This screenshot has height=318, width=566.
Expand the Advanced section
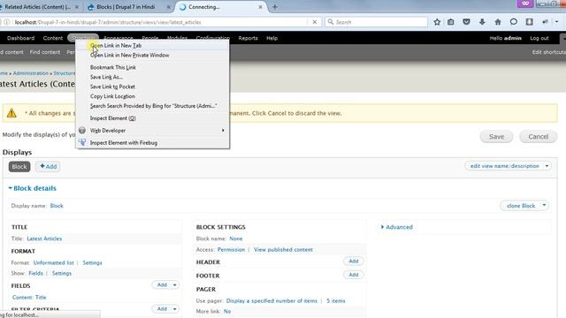pos(397,227)
